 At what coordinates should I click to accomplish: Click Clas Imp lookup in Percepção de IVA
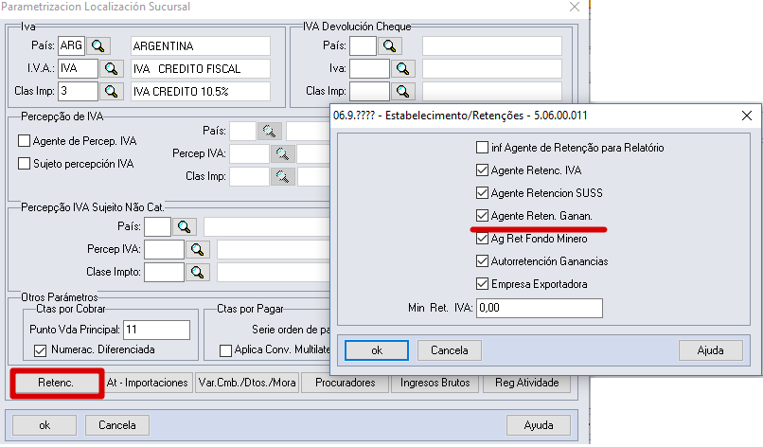tap(283, 176)
